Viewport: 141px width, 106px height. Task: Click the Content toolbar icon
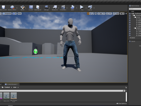(x=31, y=8)
